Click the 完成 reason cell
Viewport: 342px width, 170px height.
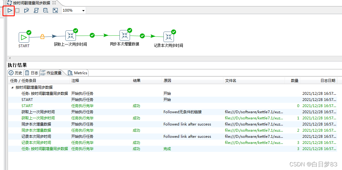click(167, 149)
